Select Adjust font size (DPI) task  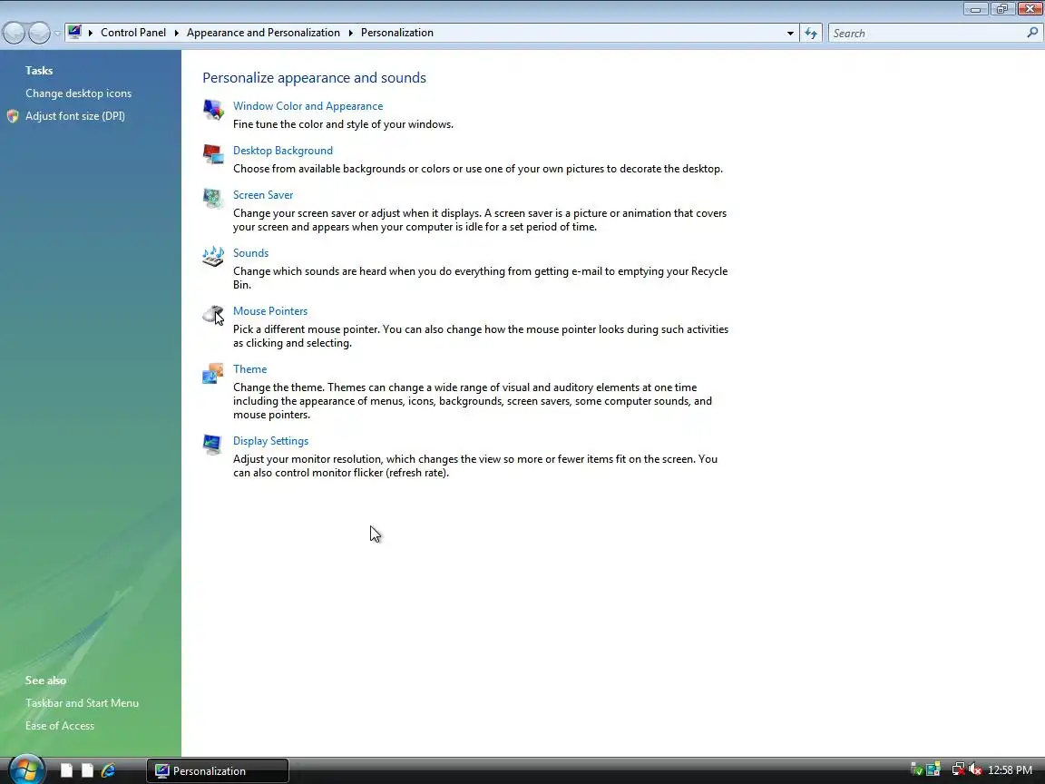coord(75,116)
